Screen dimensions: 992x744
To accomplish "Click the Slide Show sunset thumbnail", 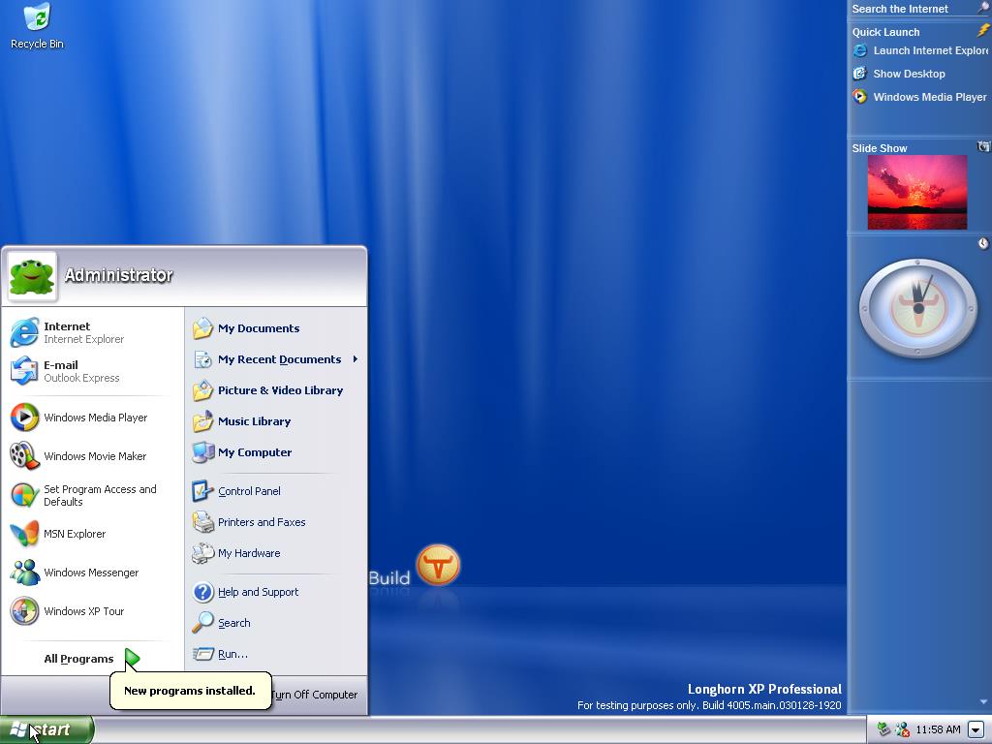I will click(x=916, y=193).
